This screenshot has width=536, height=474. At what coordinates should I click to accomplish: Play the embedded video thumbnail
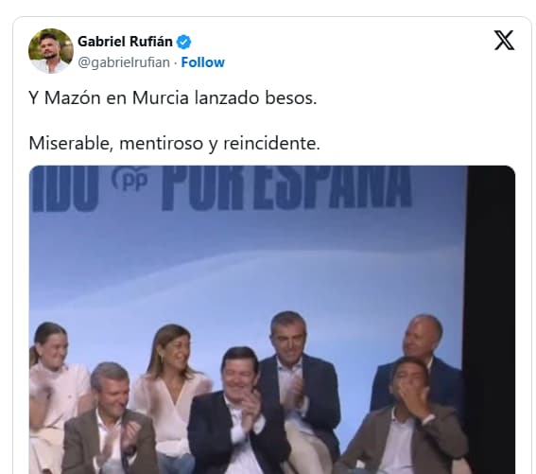click(x=272, y=320)
